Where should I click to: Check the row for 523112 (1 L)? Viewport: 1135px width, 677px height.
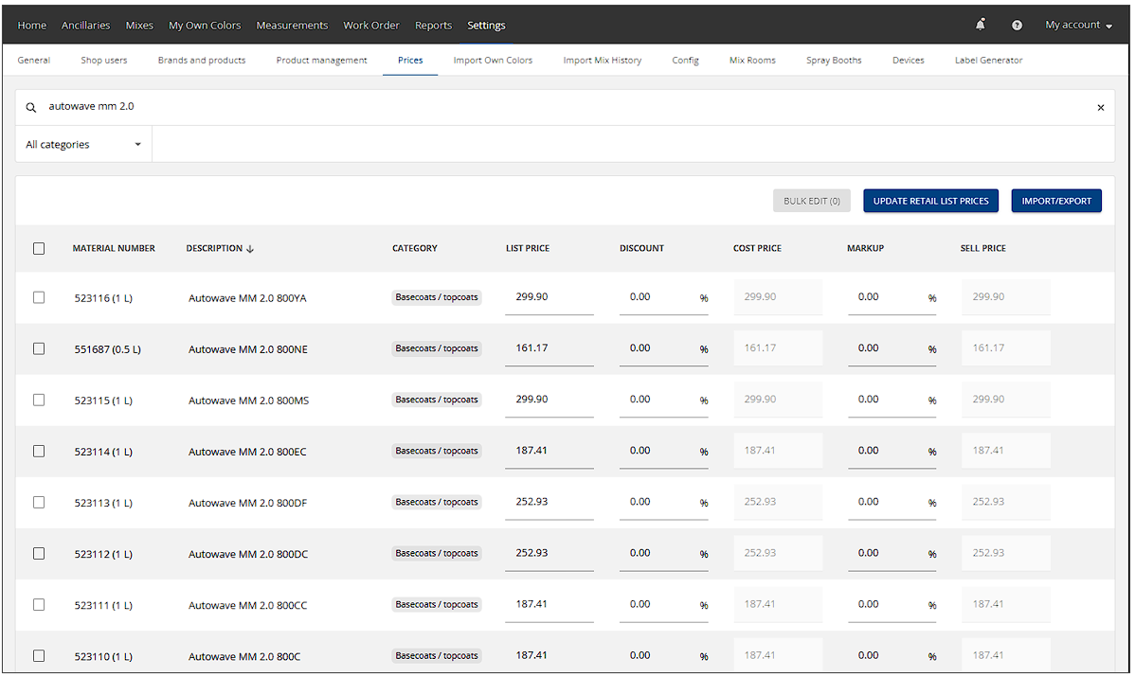tap(39, 553)
